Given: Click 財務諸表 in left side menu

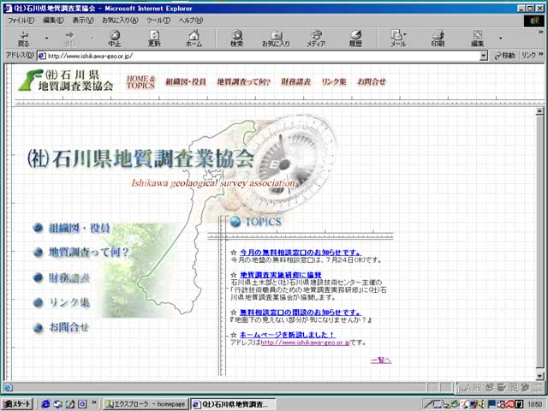Looking at the screenshot, I should (x=69, y=277).
